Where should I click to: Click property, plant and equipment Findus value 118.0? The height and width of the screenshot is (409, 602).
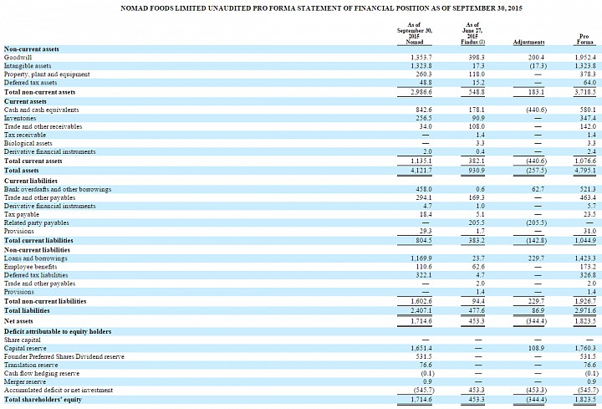pyautogui.click(x=477, y=74)
